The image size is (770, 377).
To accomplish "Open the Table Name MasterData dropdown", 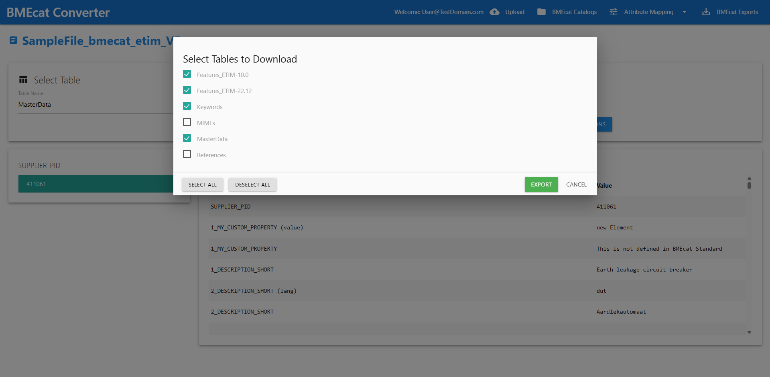I will (95, 105).
